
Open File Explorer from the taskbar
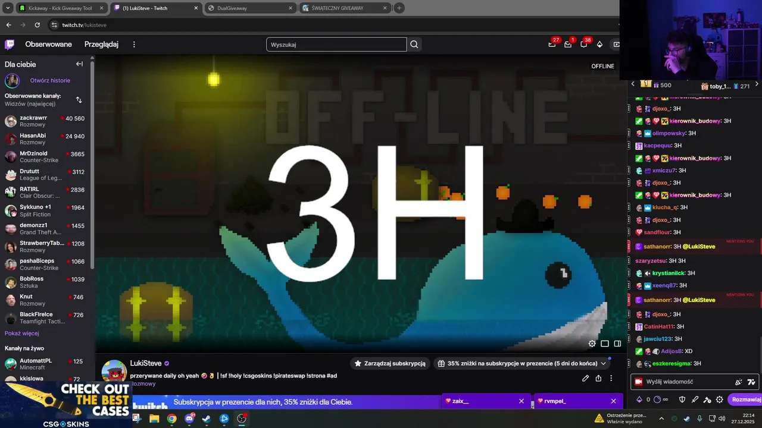coord(154,418)
